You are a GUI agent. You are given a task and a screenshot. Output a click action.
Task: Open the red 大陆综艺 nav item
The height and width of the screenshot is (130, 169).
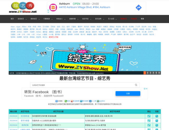[134, 19]
